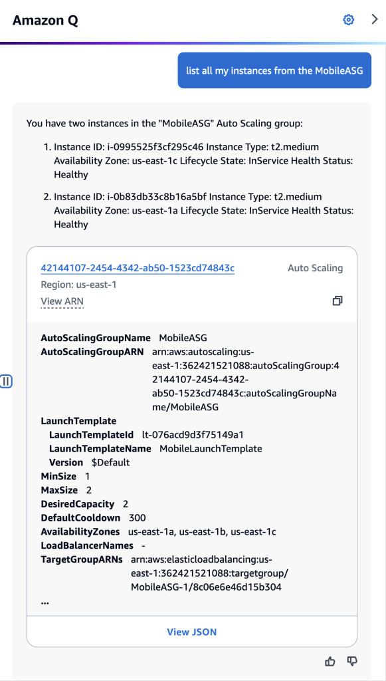Click the pause handle on the left edge
Image resolution: width=386 pixels, height=681 pixels.
click(6, 381)
